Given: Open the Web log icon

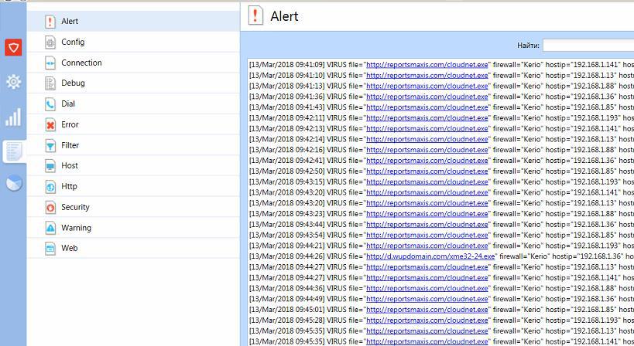Looking at the screenshot, I should tap(50, 249).
